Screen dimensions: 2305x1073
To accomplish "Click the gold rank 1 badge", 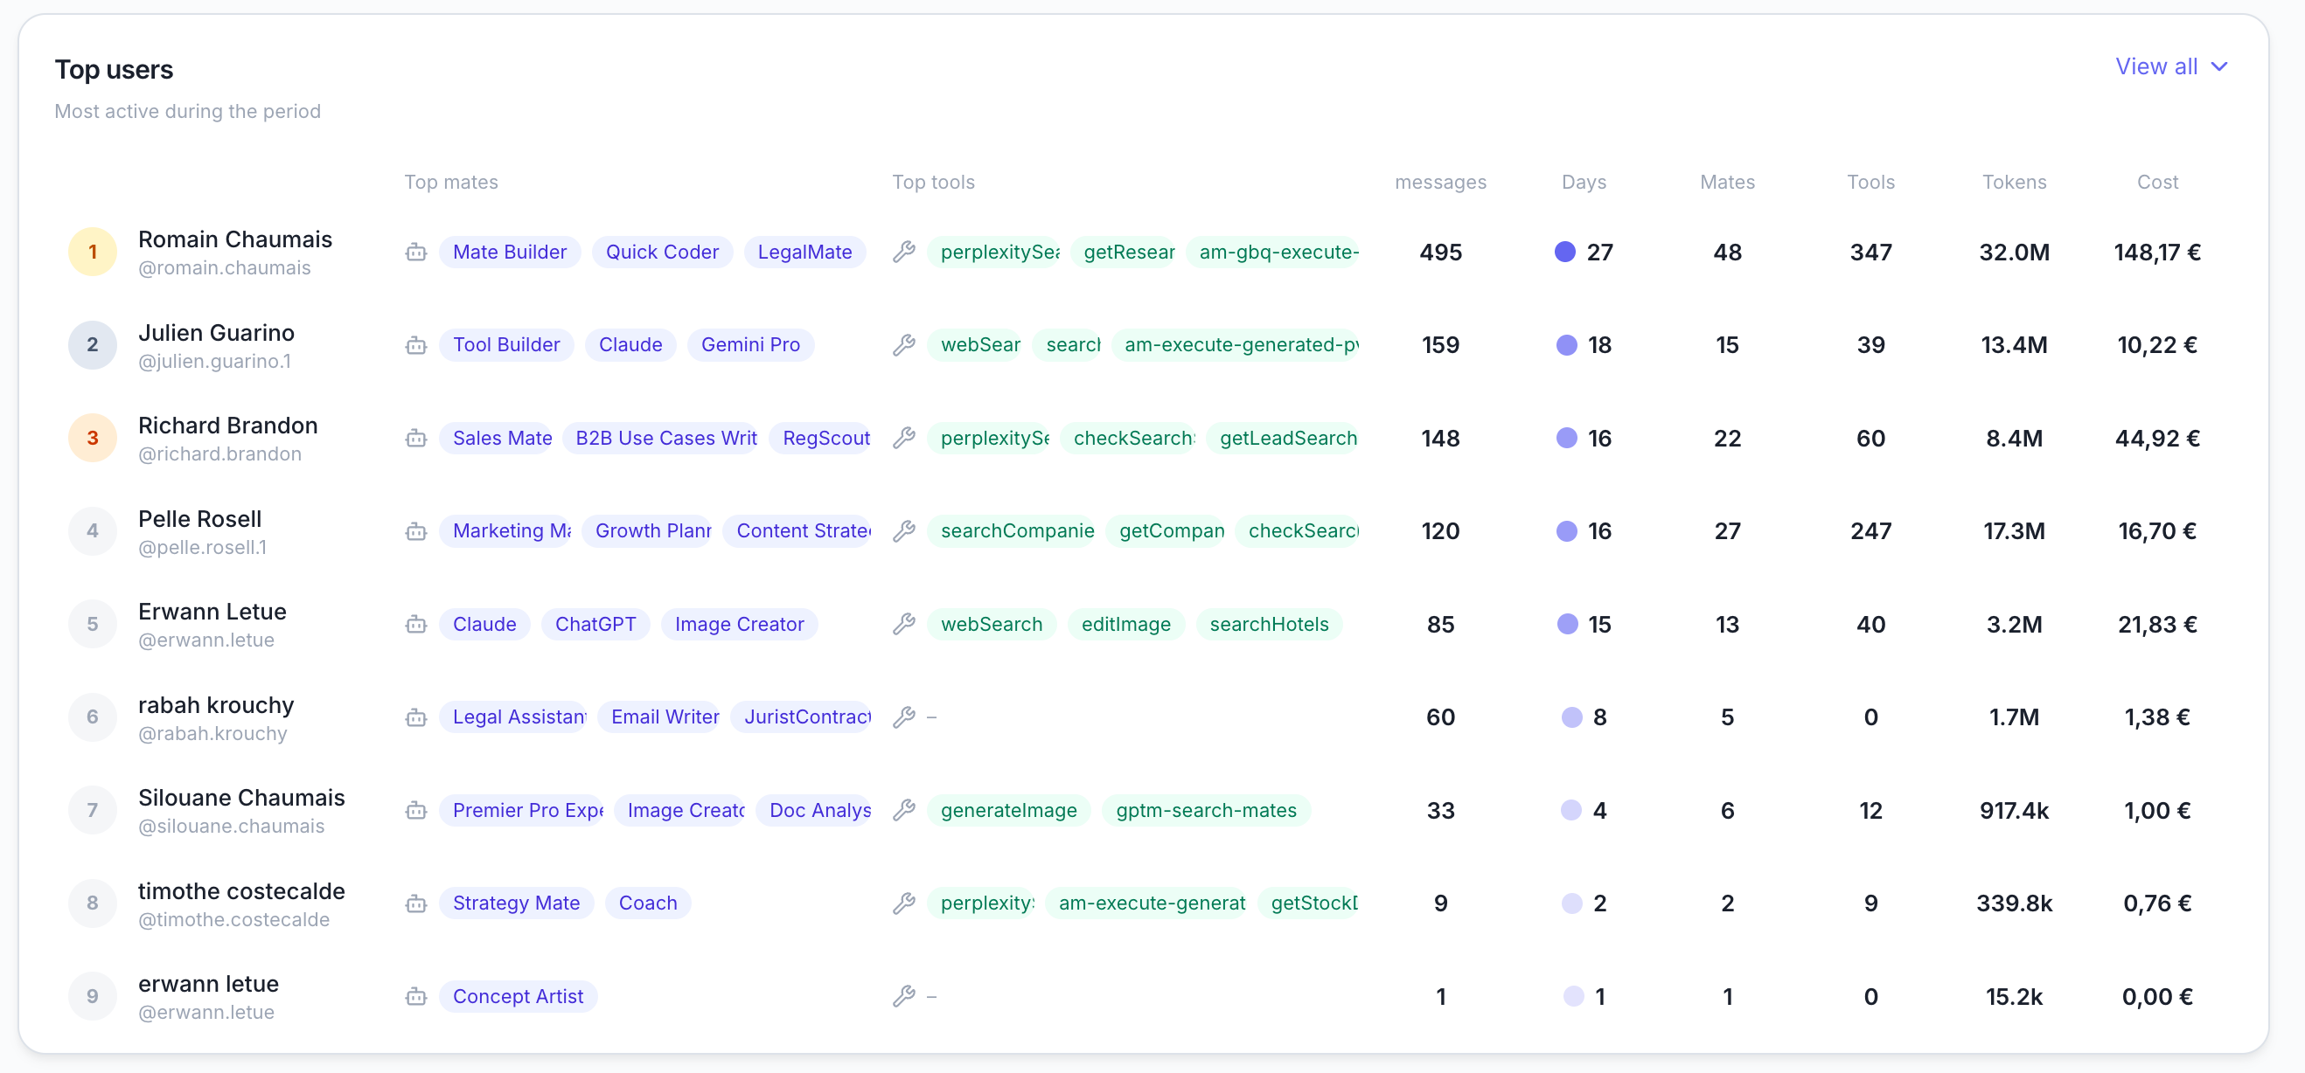I will 92,253.
